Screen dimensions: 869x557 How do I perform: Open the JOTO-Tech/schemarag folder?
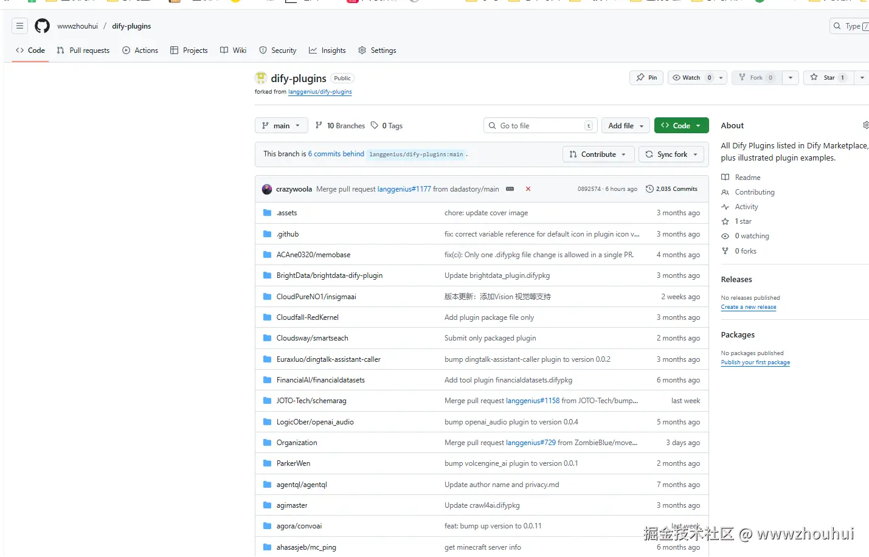pos(311,401)
